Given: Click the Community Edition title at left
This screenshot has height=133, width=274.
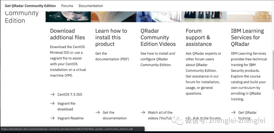Looking at the screenshot, I should pyautogui.click(x=22, y=17).
